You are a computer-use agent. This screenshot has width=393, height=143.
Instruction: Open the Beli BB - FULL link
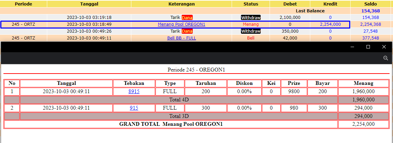(x=181, y=38)
